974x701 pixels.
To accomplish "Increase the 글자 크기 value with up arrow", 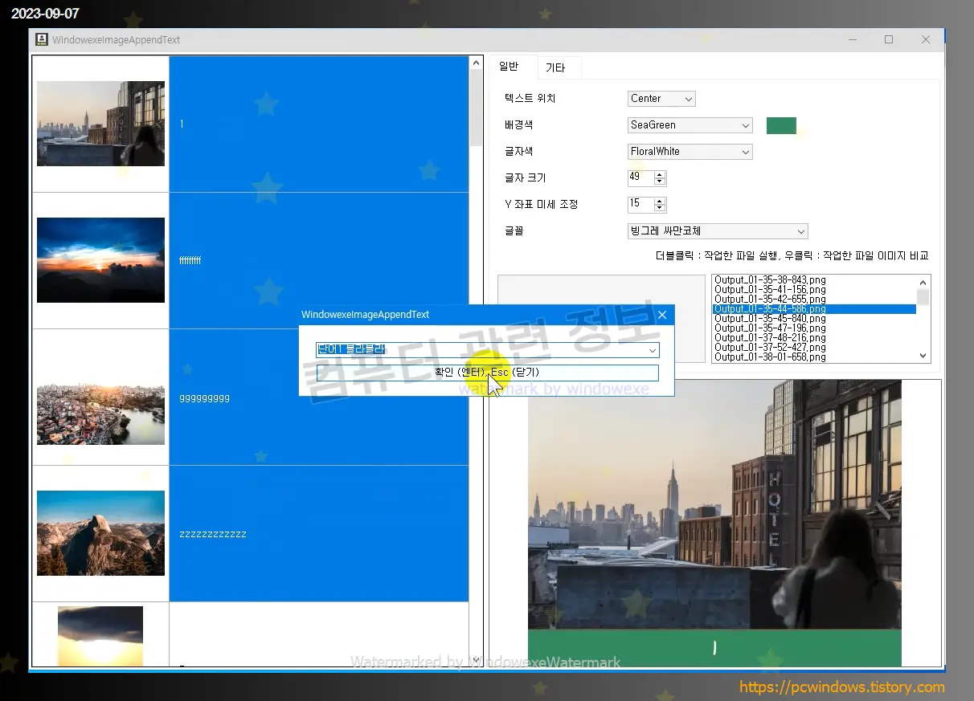I will (661, 174).
